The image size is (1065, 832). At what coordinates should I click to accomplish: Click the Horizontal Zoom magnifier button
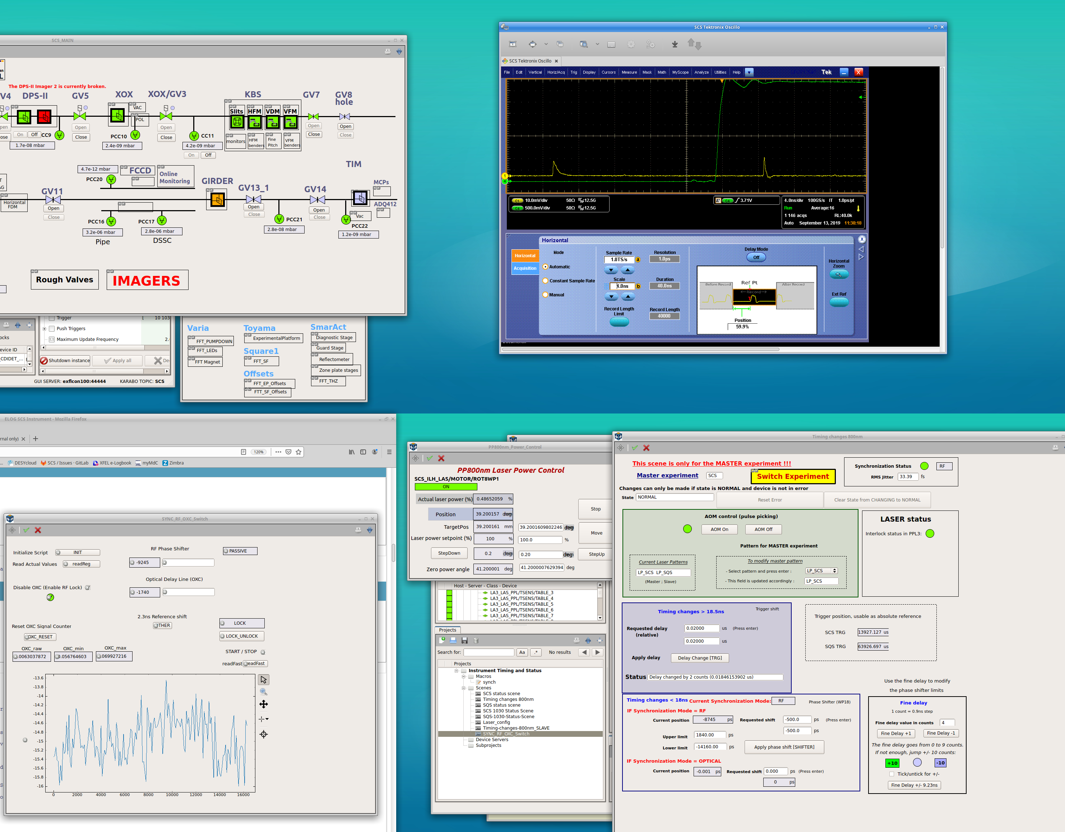click(839, 274)
